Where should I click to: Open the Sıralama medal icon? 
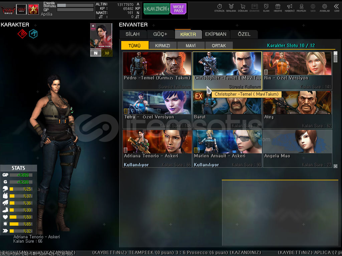(231, 8)
